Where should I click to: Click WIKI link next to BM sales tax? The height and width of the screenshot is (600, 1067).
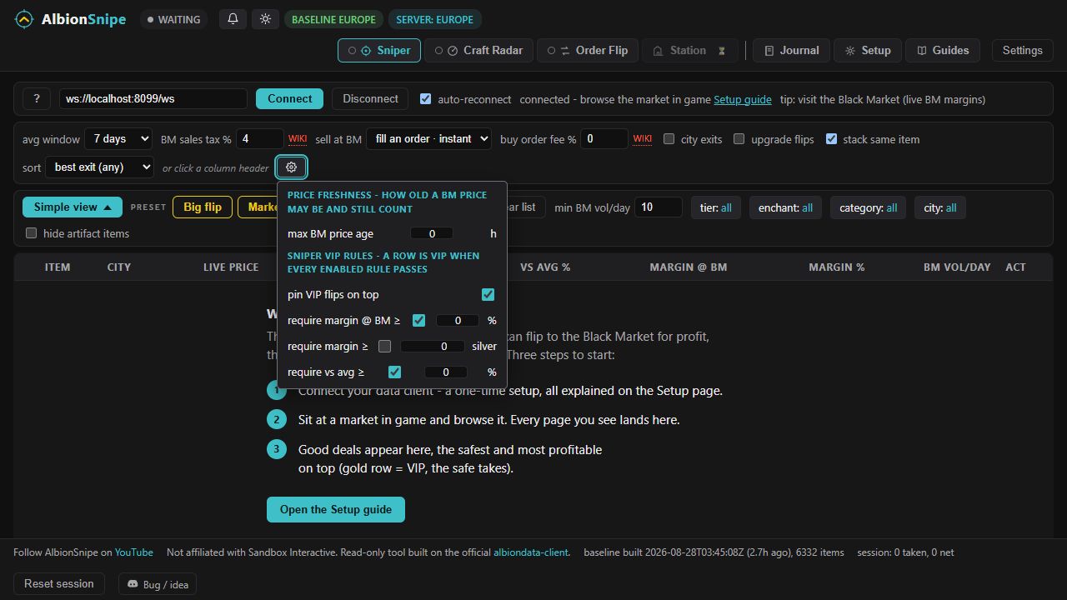[298, 139]
